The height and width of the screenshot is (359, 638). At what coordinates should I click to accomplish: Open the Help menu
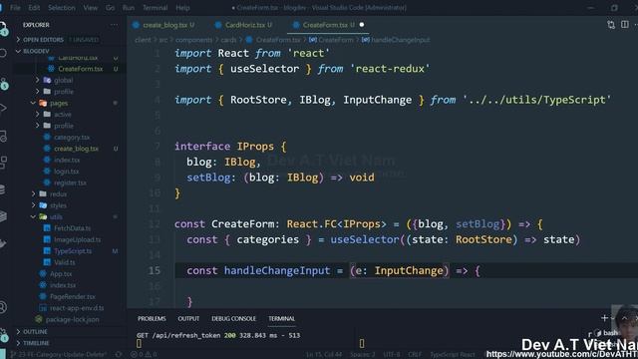[182, 8]
